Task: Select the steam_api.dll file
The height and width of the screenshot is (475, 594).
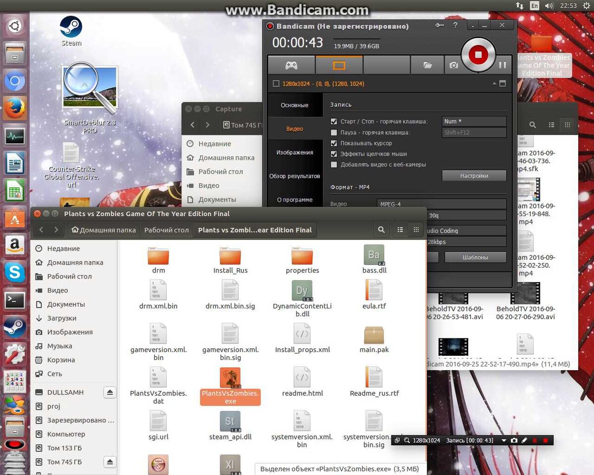Action: point(230,426)
